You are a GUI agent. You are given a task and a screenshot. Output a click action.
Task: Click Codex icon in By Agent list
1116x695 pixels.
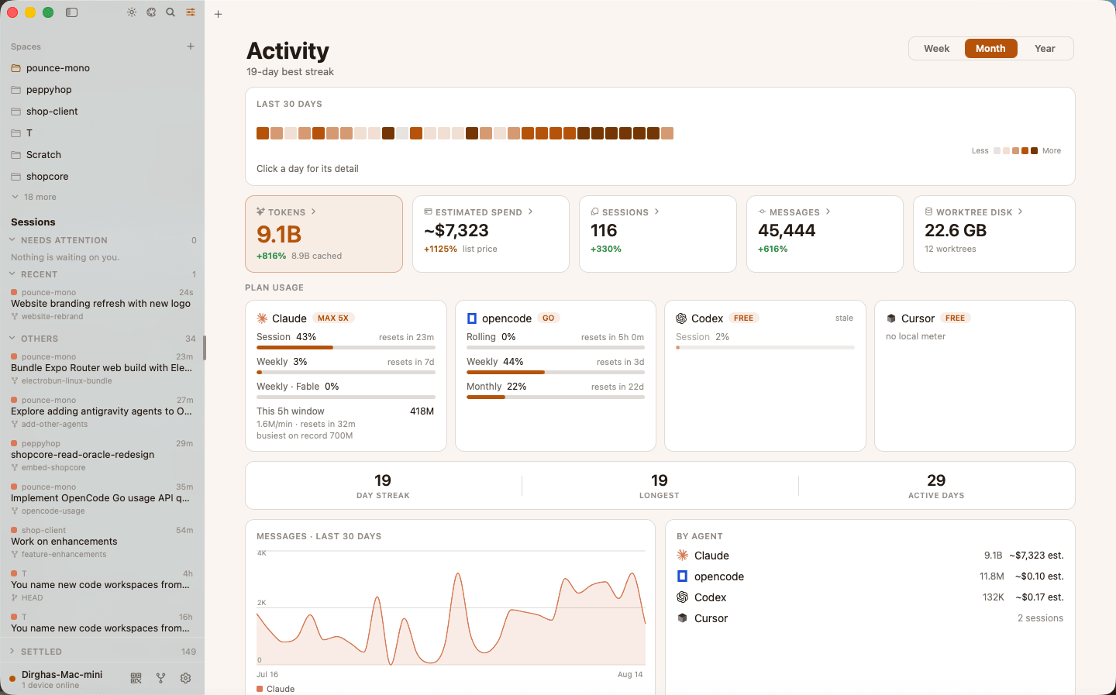(x=683, y=597)
